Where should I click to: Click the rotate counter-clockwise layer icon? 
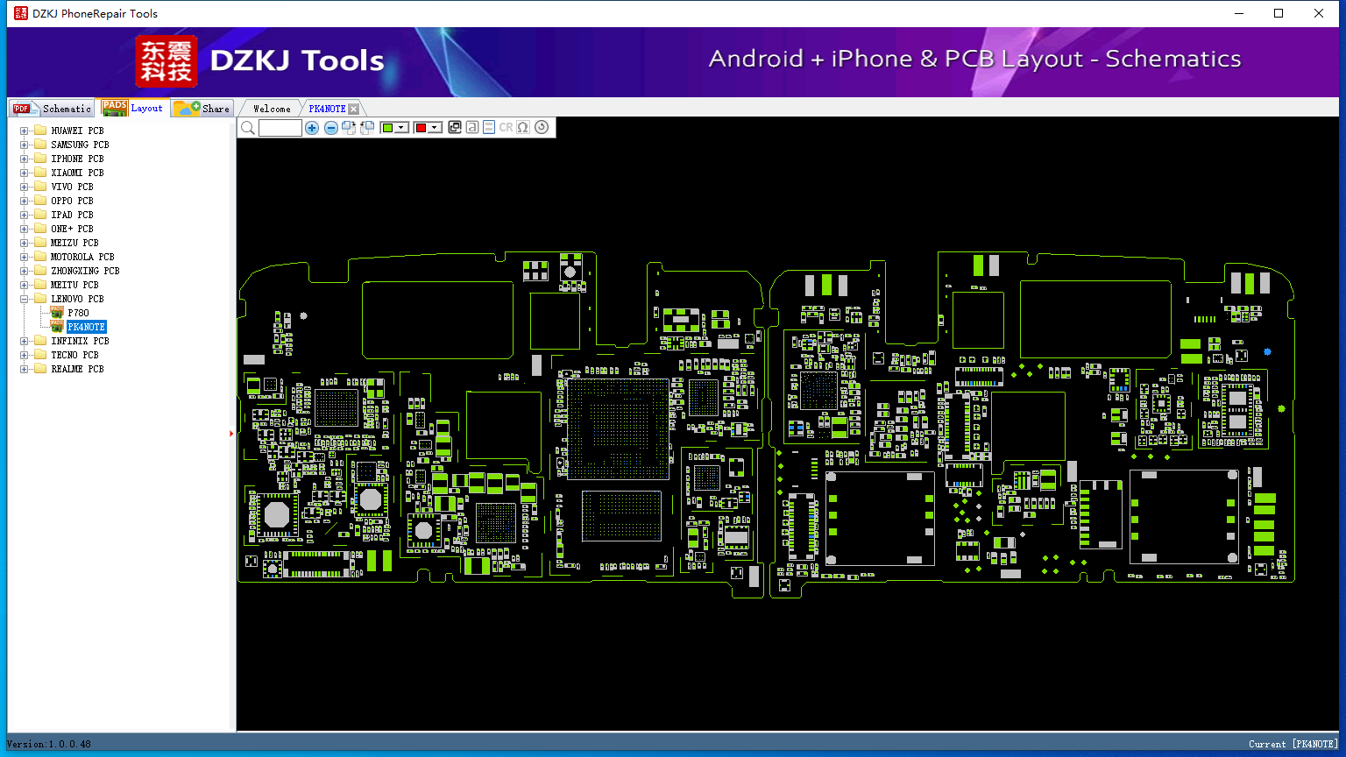[x=367, y=128]
